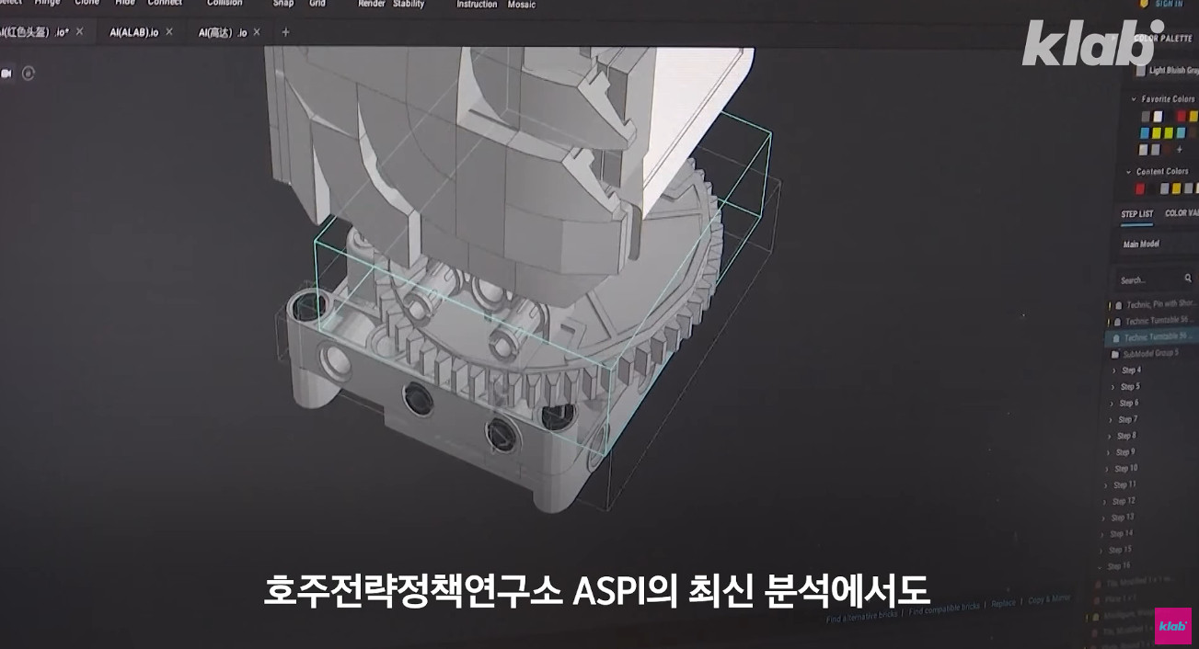Add a new favorite color with plus
Image resolution: width=1199 pixels, height=649 pixels.
click(1180, 150)
